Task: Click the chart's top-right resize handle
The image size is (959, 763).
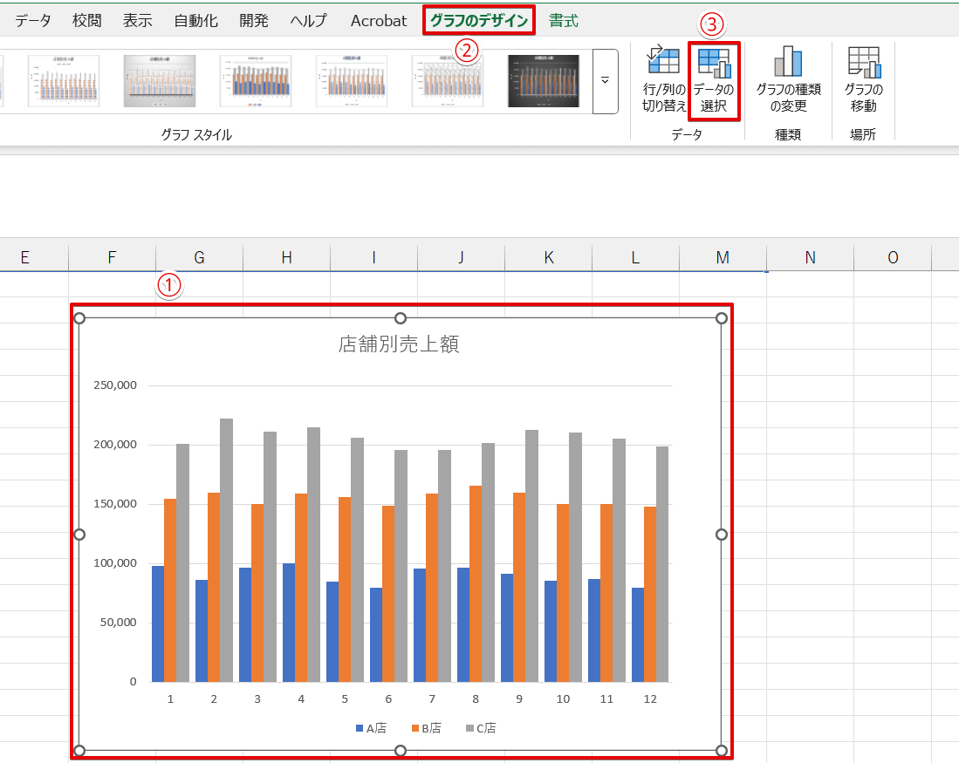Action: [722, 318]
